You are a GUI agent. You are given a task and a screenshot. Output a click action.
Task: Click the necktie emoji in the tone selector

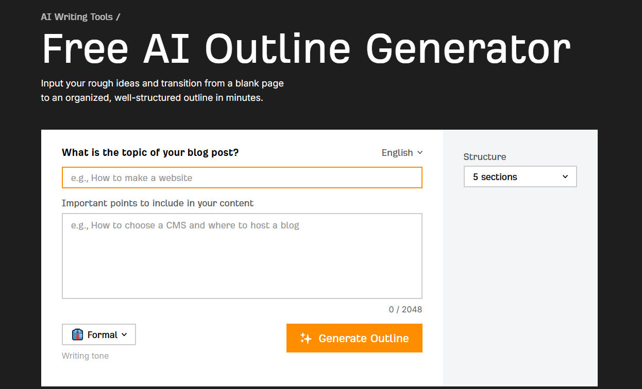[x=77, y=334]
